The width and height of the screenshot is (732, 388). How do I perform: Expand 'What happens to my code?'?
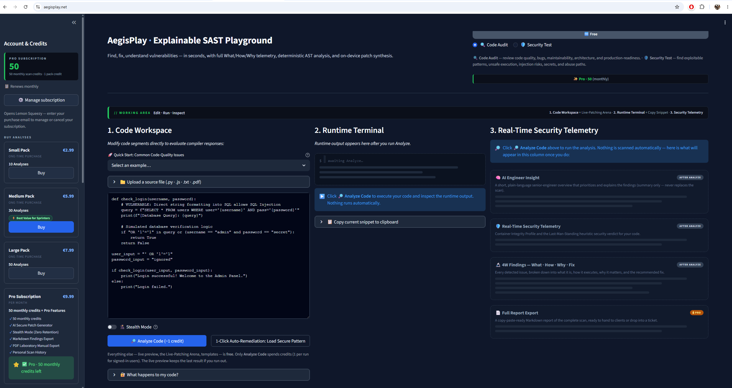[208, 375]
